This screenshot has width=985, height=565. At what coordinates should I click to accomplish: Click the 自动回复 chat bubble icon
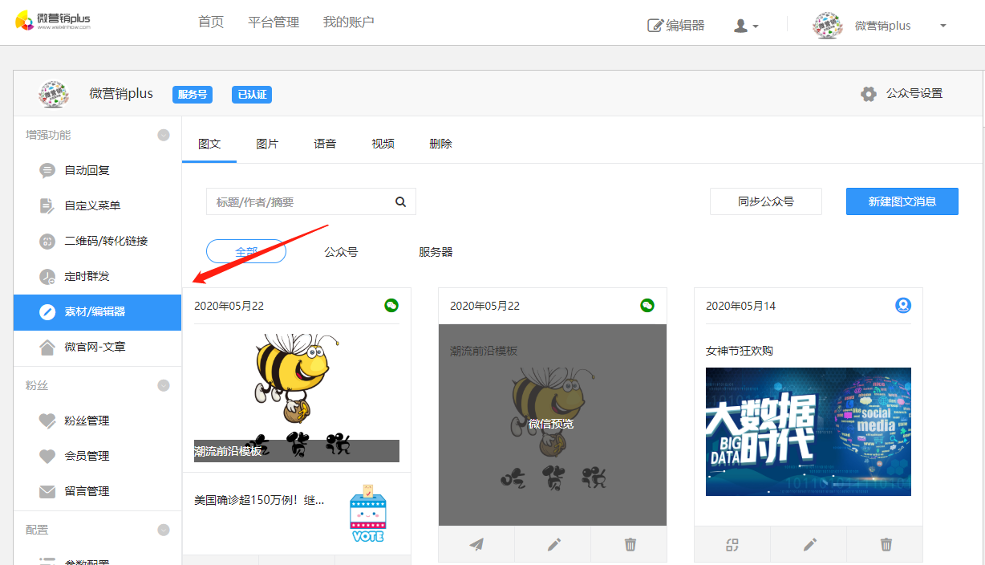pyautogui.click(x=48, y=170)
